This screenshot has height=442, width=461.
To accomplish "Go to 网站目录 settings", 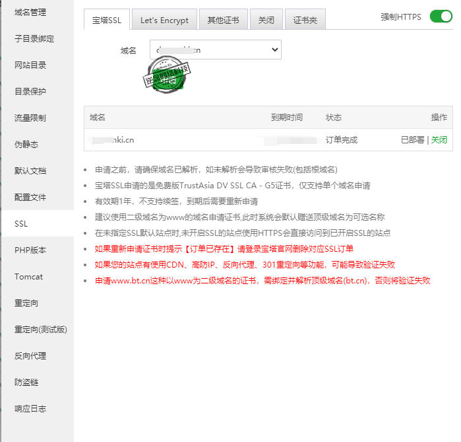I will click(x=30, y=65).
